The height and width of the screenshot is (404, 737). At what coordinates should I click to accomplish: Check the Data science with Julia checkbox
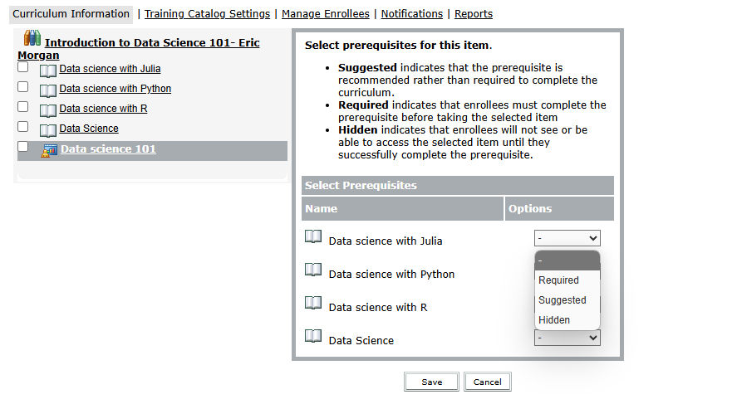click(x=23, y=67)
